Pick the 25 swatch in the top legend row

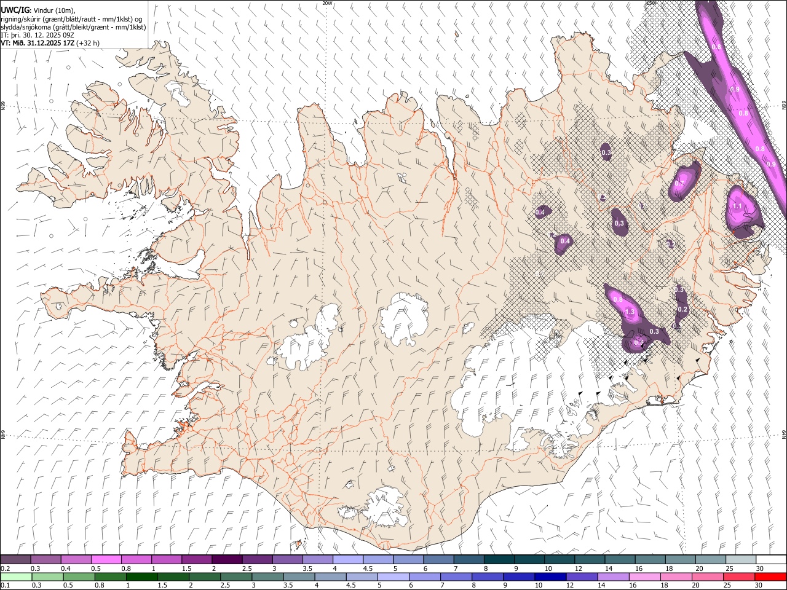740,559
